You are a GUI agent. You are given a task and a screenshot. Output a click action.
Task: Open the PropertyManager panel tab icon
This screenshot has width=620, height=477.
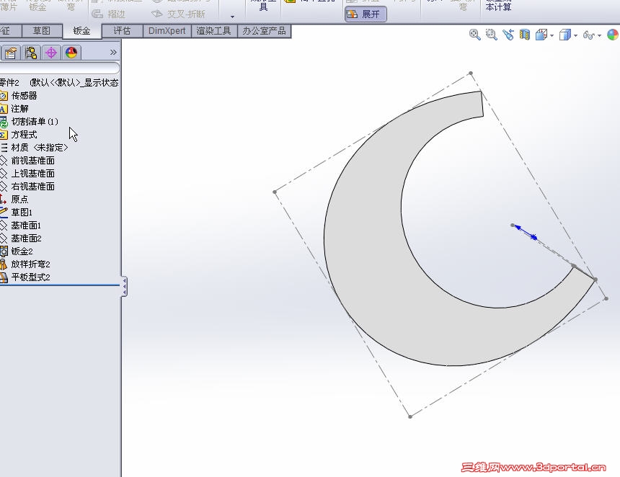pyautogui.click(x=10, y=53)
